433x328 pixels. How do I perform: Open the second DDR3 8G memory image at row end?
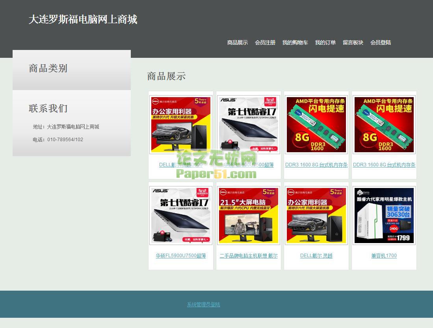pyautogui.click(x=384, y=125)
